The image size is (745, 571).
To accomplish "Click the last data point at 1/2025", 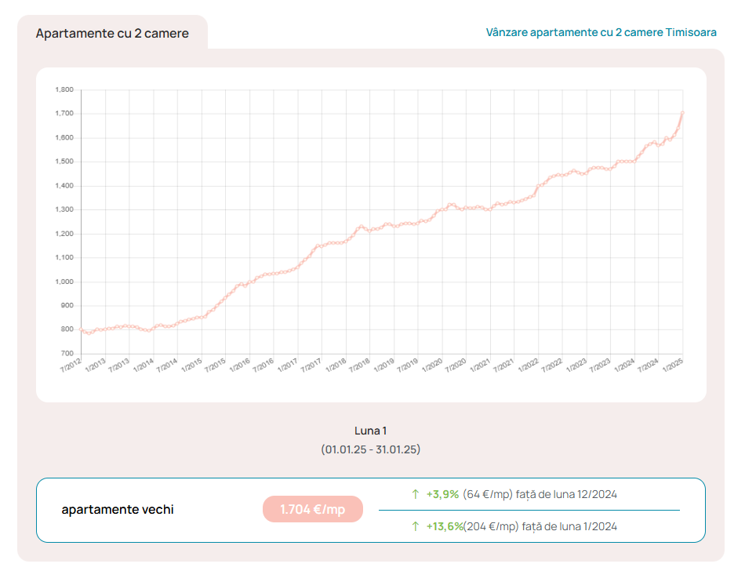I will pos(682,113).
